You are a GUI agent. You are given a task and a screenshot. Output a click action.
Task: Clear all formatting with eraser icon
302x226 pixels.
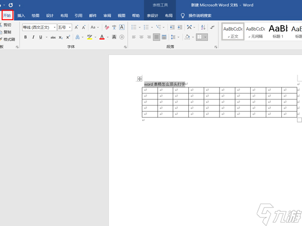(x=107, y=27)
